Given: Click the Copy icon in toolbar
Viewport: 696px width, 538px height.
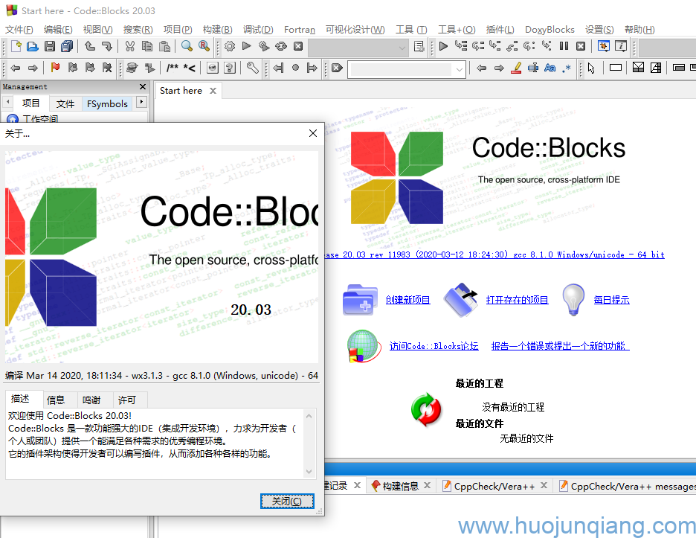Looking at the screenshot, I should click(147, 46).
